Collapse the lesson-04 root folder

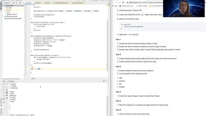pos(3,6)
